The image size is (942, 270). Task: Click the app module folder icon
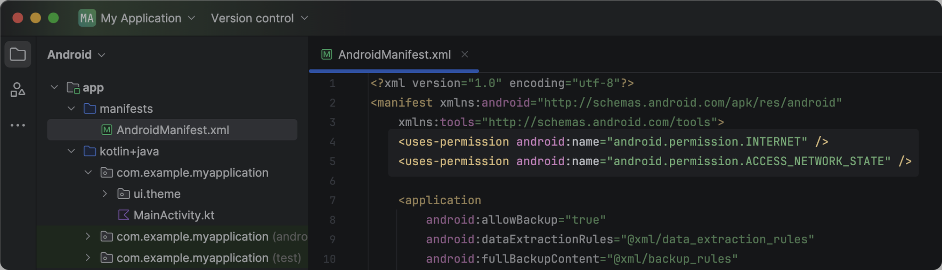point(73,88)
